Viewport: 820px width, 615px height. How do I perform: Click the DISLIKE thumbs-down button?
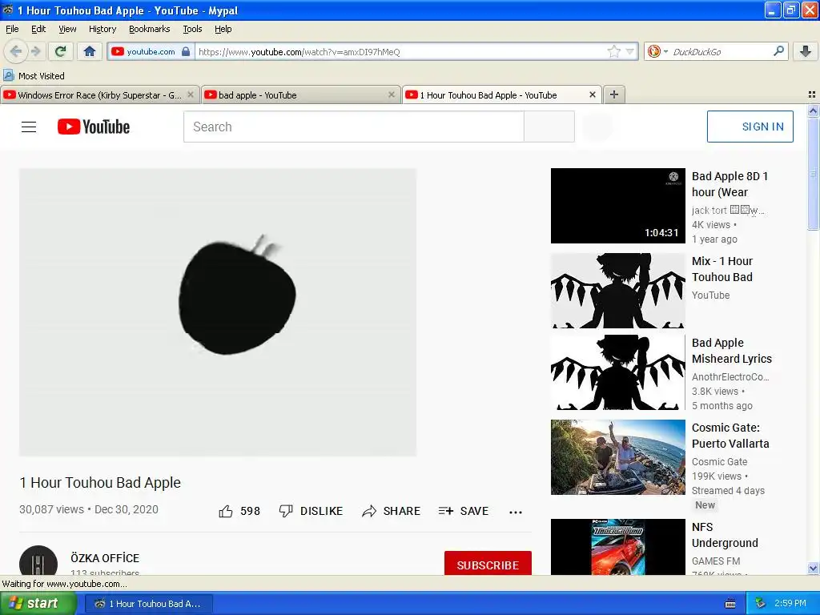pyautogui.click(x=312, y=511)
